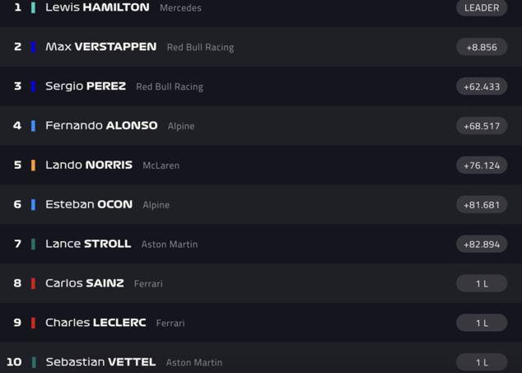Click the +68.517 gap badge
The height and width of the screenshot is (373, 522).
click(482, 126)
